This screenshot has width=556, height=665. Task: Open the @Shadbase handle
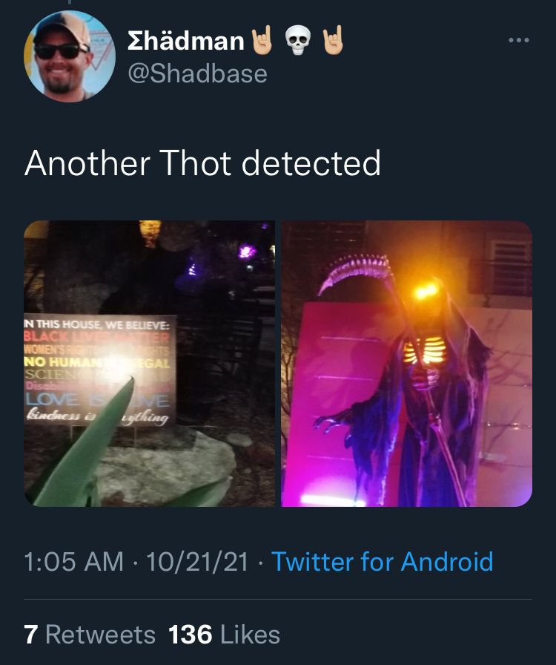coord(197,73)
